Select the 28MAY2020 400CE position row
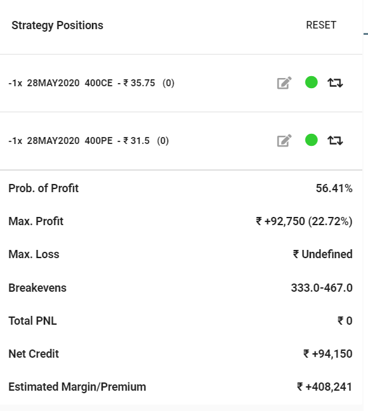Viewport: 368px width, 411px height. pos(181,83)
